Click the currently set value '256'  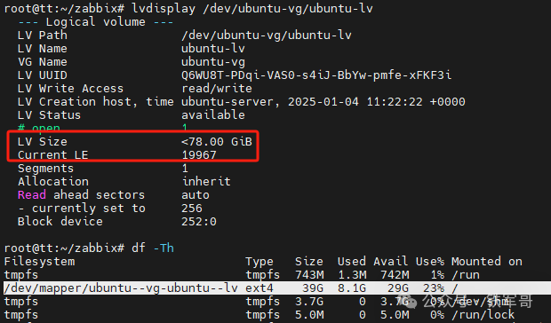[x=192, y=209]
